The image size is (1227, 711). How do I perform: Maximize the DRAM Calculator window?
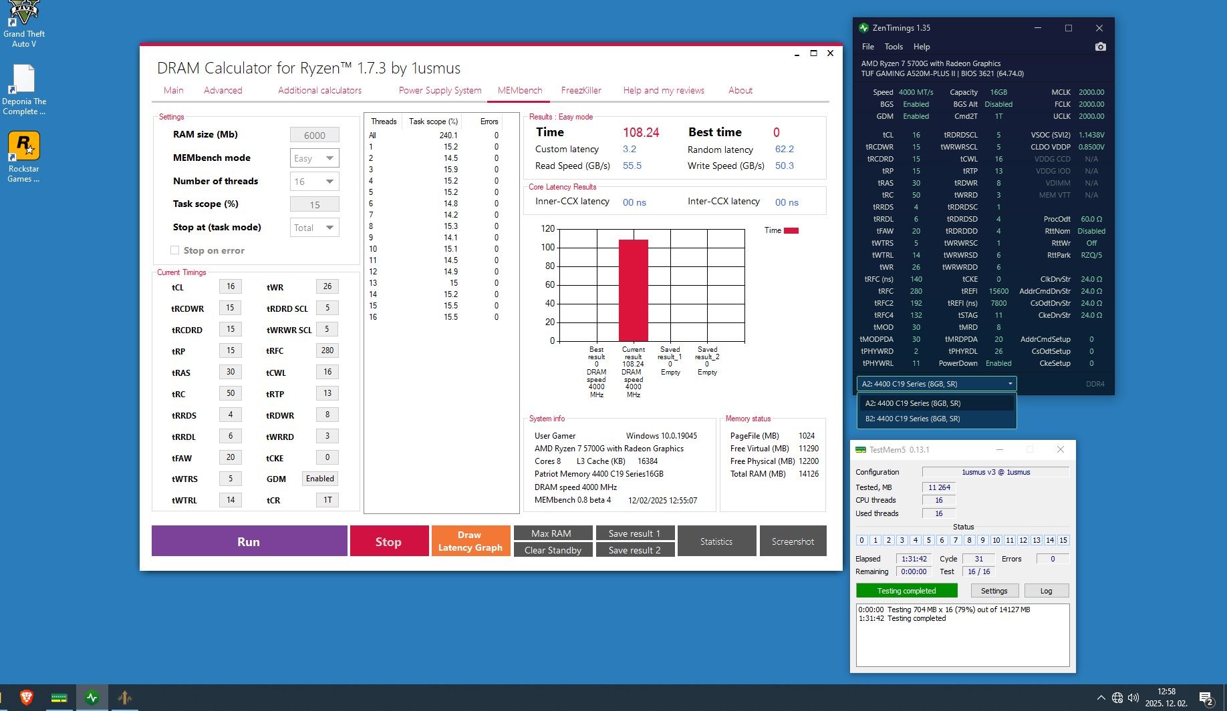[x=813, y=53]
